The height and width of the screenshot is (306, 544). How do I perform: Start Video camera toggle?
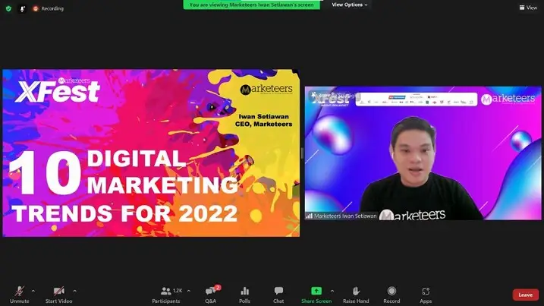point(58,295)
